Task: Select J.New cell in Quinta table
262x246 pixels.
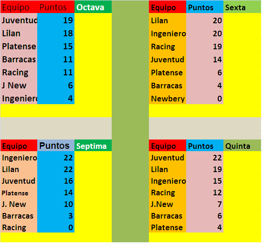Action: point(168,204)
